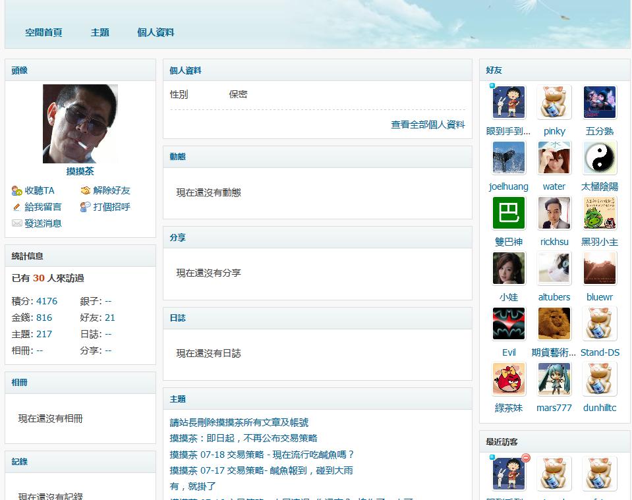The width and height of the screenshot is (632, 500).
Task: Open 雙巴神 green avatar
Action: point(509,213)
